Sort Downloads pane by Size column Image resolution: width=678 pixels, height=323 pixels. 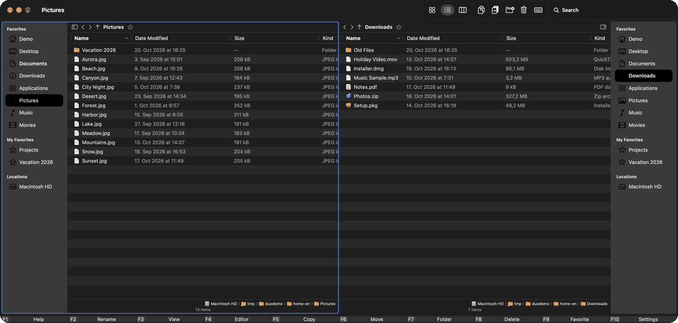[x=547, y=38]
